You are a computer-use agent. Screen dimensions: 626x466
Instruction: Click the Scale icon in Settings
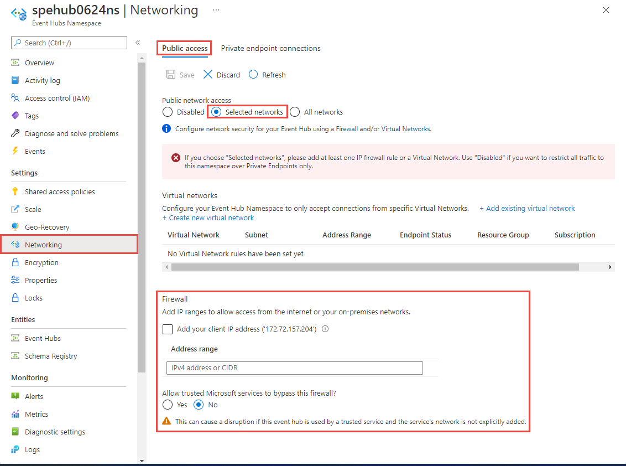coord(15,209)
